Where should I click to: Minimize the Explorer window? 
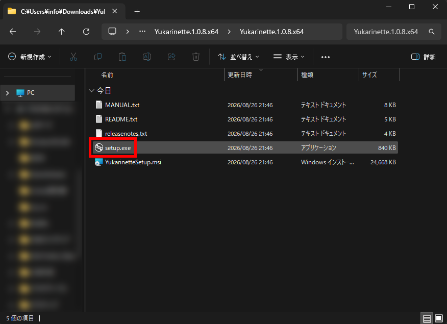pos(388,7)
